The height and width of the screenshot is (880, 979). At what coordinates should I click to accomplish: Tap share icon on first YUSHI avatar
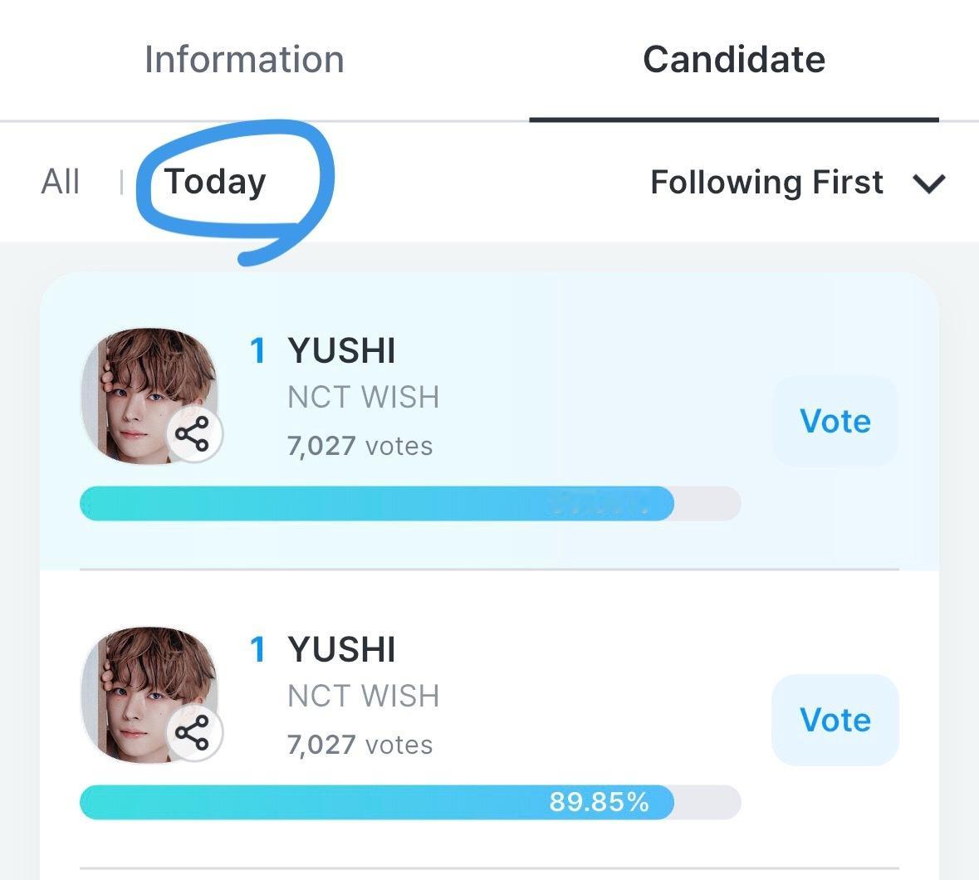(x=193, y=433)
